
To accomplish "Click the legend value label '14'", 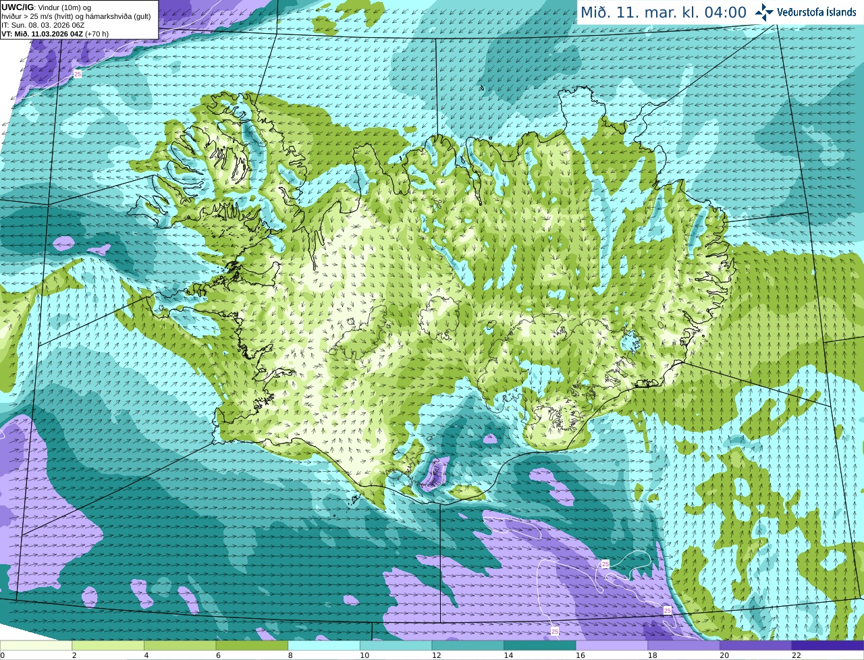I will (x=508, y=655).
